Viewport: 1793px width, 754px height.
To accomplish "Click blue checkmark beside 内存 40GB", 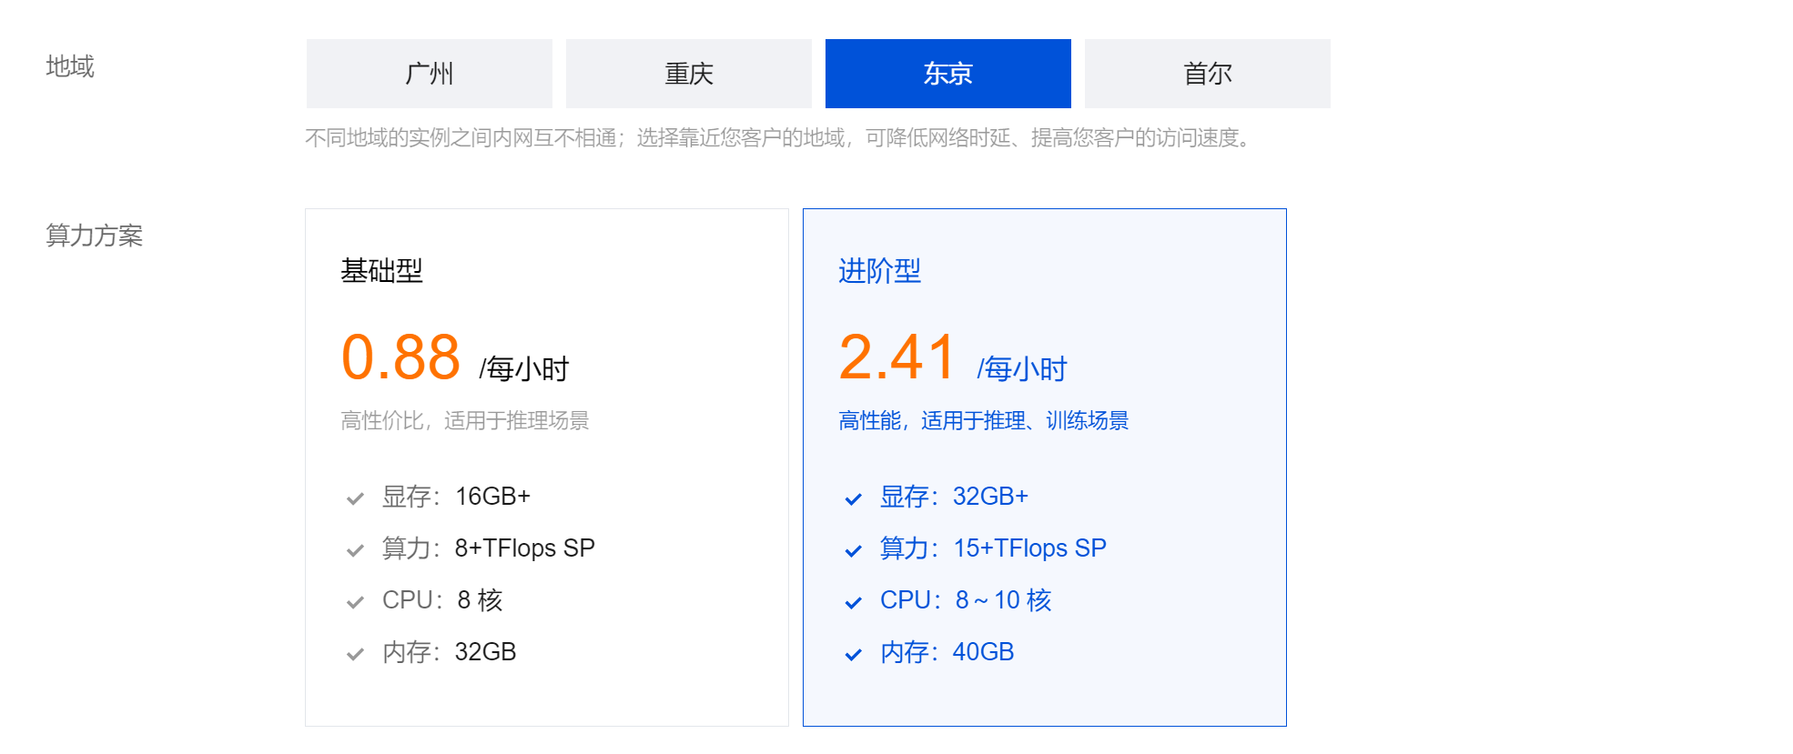I will [x=853, y=654].
